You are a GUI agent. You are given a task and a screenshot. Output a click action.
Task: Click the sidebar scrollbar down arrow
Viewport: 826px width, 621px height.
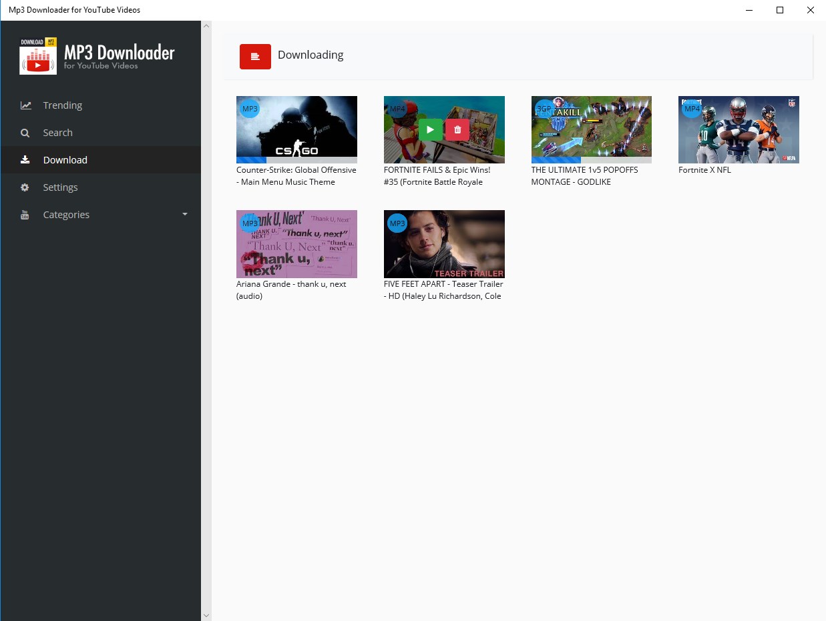(206, 615)
